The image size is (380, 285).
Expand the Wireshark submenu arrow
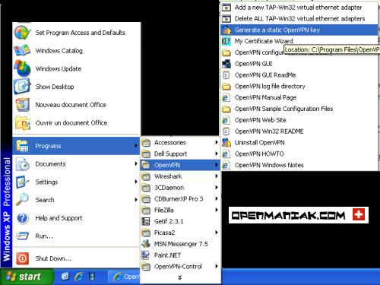pyautogui.click(x=217, y=176)
